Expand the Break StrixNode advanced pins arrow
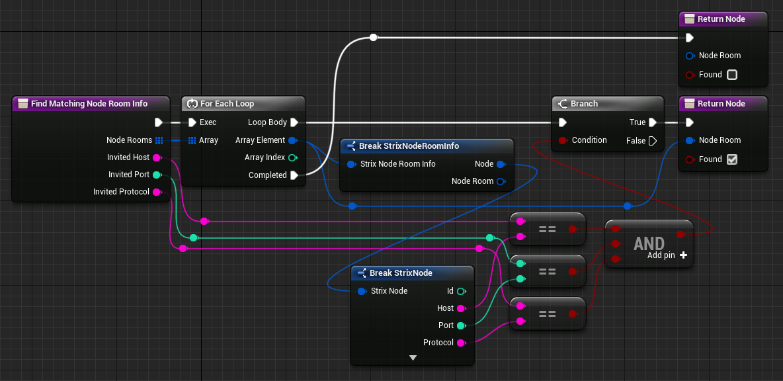Image resolution: width=783 pixels, height=381 pixels. pos(413,358)
